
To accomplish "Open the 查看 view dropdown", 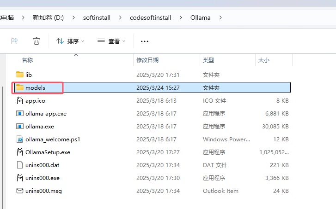I will pyautogui.click(x=111, y=41).
